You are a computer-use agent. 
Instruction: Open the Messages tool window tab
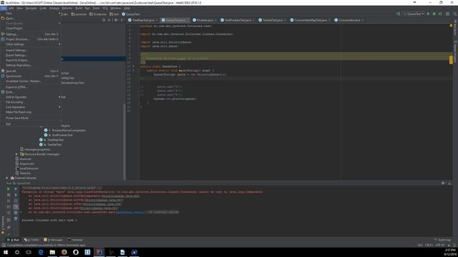54,240
